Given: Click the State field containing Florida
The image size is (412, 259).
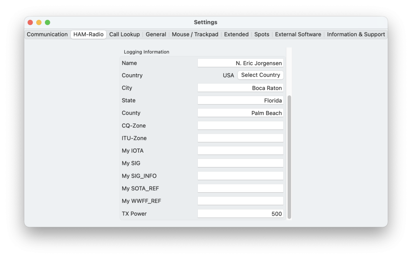Looking at the screenshot, I should pyautogui.click(x=240, y=100).
